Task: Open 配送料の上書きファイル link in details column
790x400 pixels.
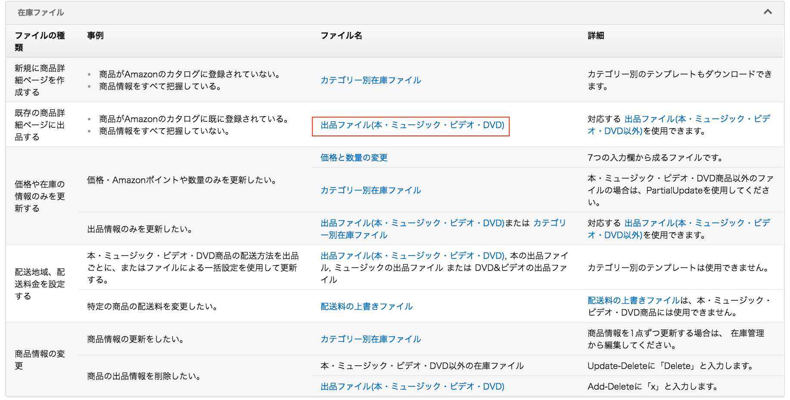Action: [x=634, y=301]
